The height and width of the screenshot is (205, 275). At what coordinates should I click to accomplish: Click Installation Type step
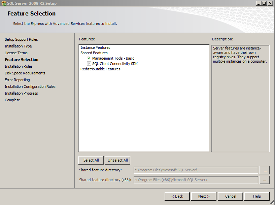(x=18, y=46)
